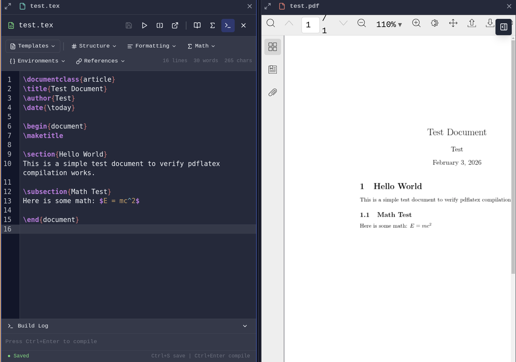
Task: Compile the document with the play icon
Action: 144,25
